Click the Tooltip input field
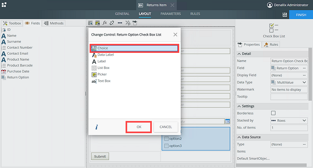Image resolution: width=313 pixels, height=168 pixels. (289, 97)
